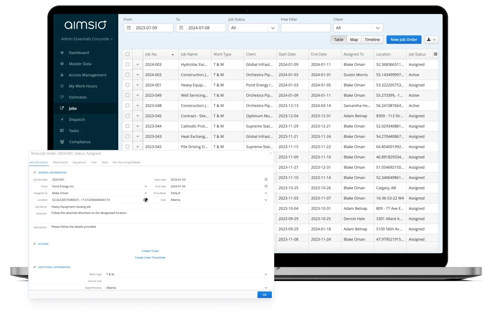Image resolution: width=492 pixels, height=312 pixels.
Task: Select the Dispatch paper plane icon
Action: [62, 119]
